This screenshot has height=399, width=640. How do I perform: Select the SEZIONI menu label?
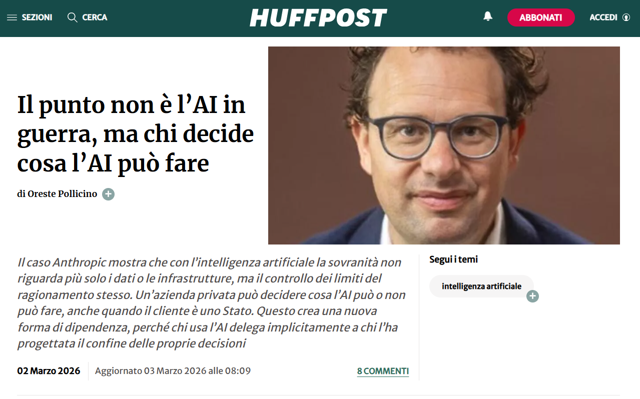tap(37, 17)
